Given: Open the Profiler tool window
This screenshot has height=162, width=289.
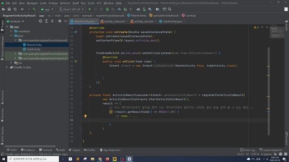Looking at the screenshot, I should (x=90, y=150).
